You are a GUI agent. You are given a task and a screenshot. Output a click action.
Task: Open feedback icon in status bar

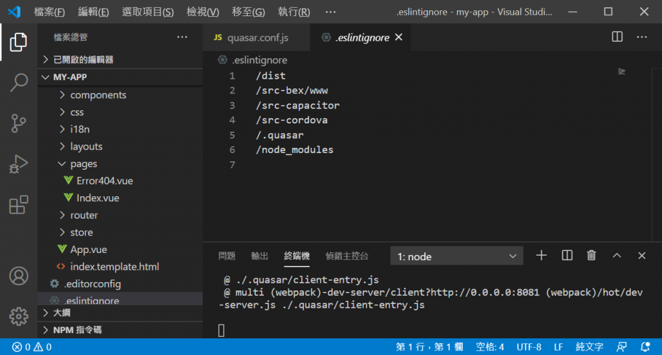[621, 347]
